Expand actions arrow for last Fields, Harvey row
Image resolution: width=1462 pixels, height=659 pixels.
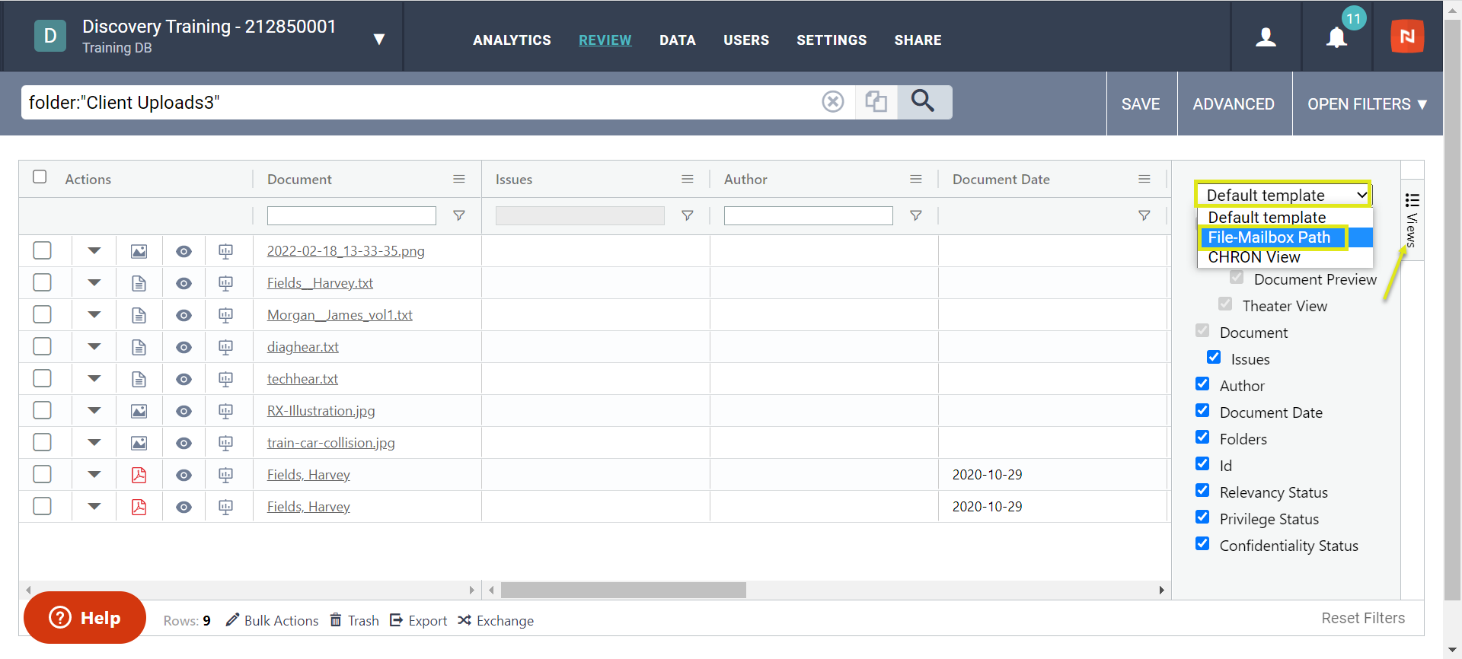tap(94, 507)
